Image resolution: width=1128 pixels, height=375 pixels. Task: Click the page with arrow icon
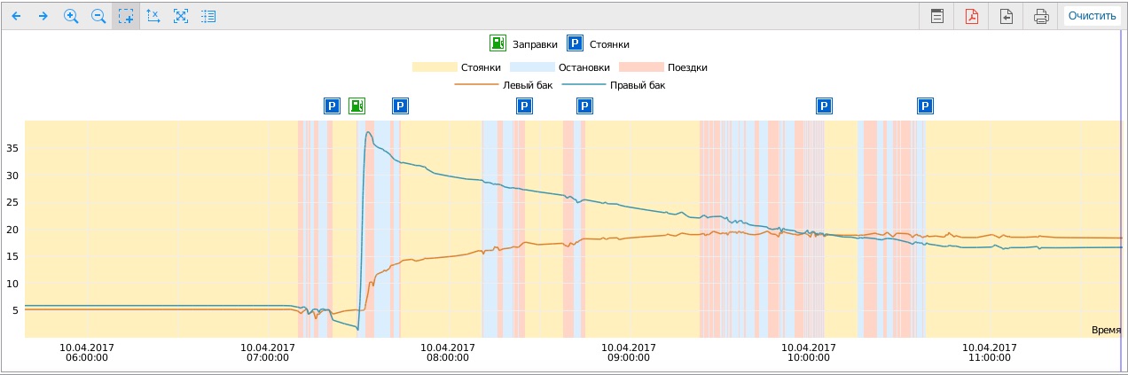1007,16
